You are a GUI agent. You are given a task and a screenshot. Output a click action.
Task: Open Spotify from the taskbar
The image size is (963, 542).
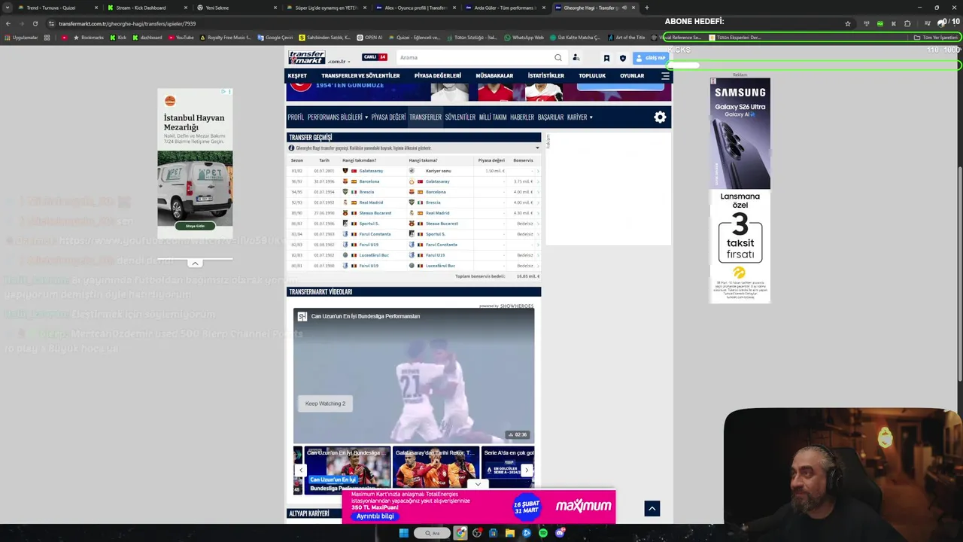[543, 533]
